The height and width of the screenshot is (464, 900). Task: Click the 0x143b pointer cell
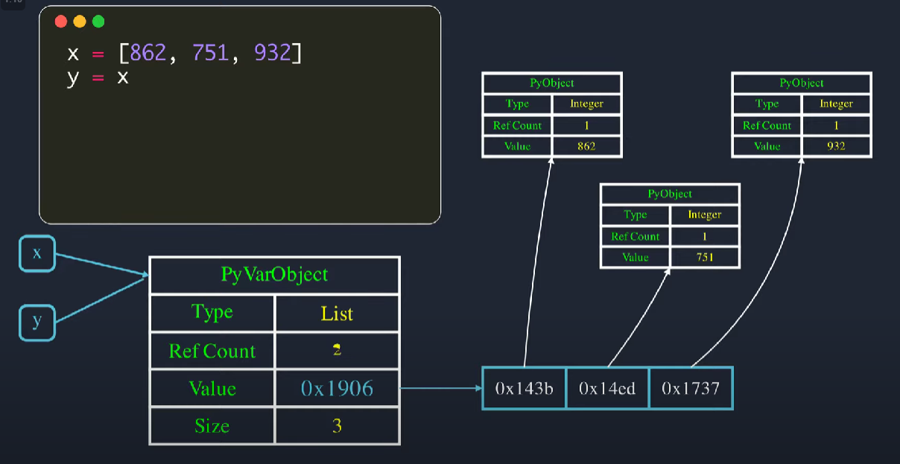pos(525,388)
